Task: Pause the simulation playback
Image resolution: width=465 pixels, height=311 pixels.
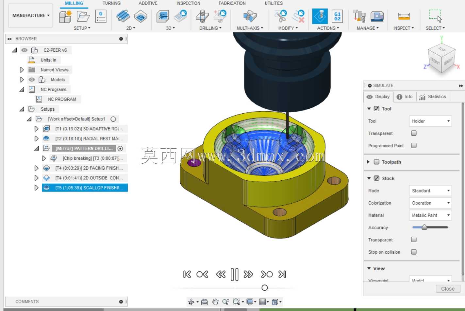Action: (234, 274)
